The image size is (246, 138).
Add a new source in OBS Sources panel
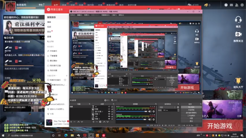point(93,122)
